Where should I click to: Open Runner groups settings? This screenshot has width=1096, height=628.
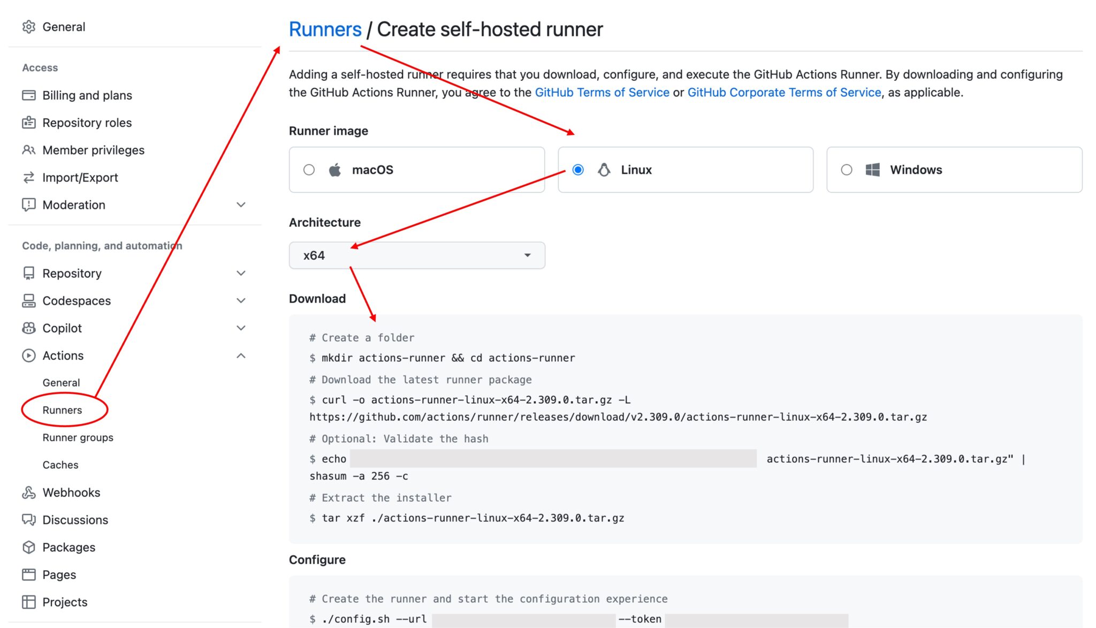pos(78,437)
